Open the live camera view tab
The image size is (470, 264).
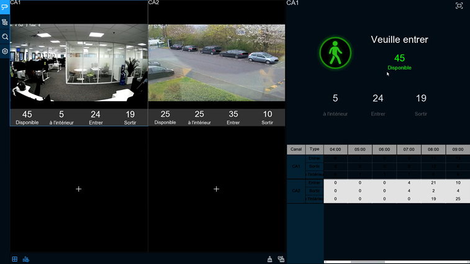tap(5, 7)
